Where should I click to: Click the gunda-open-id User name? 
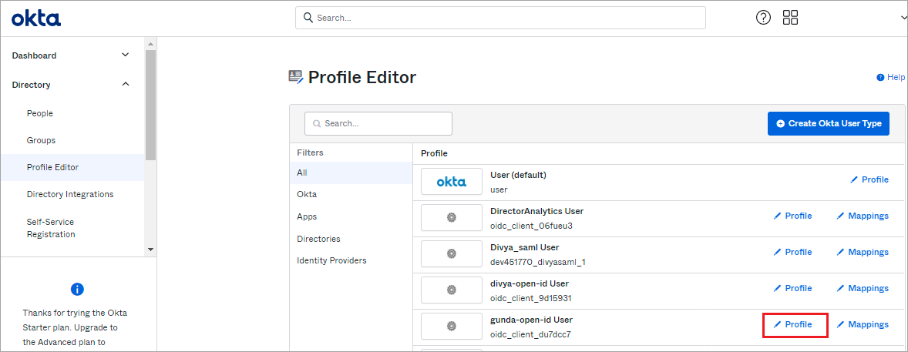coord(531,320)
